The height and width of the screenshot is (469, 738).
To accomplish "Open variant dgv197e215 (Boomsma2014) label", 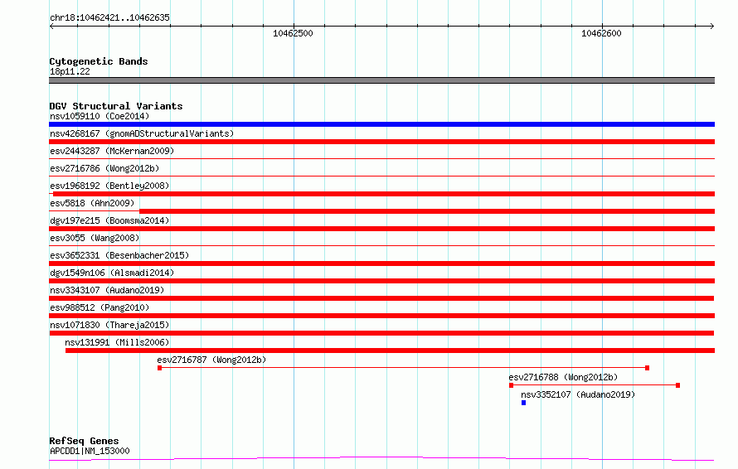I will click(109, 220).
